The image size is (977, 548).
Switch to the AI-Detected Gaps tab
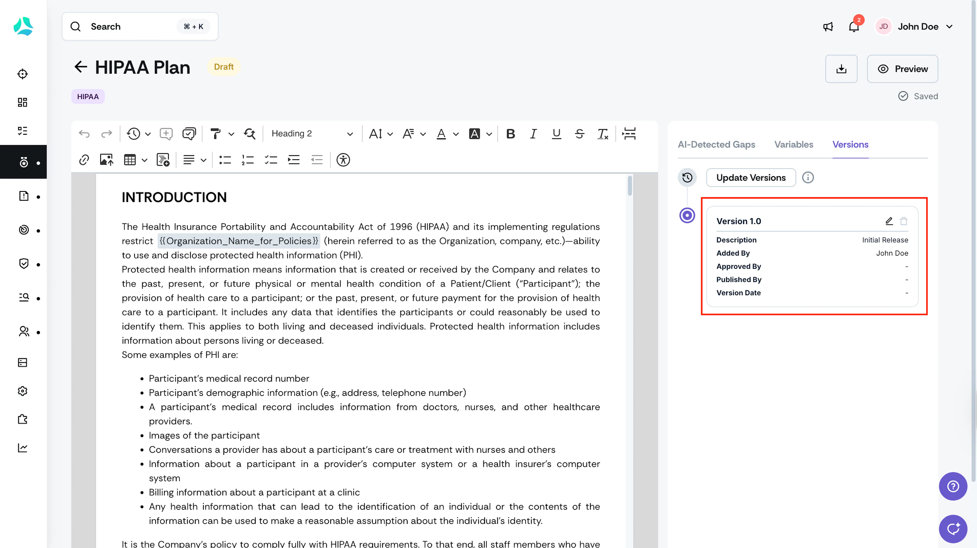click(716, 145)
